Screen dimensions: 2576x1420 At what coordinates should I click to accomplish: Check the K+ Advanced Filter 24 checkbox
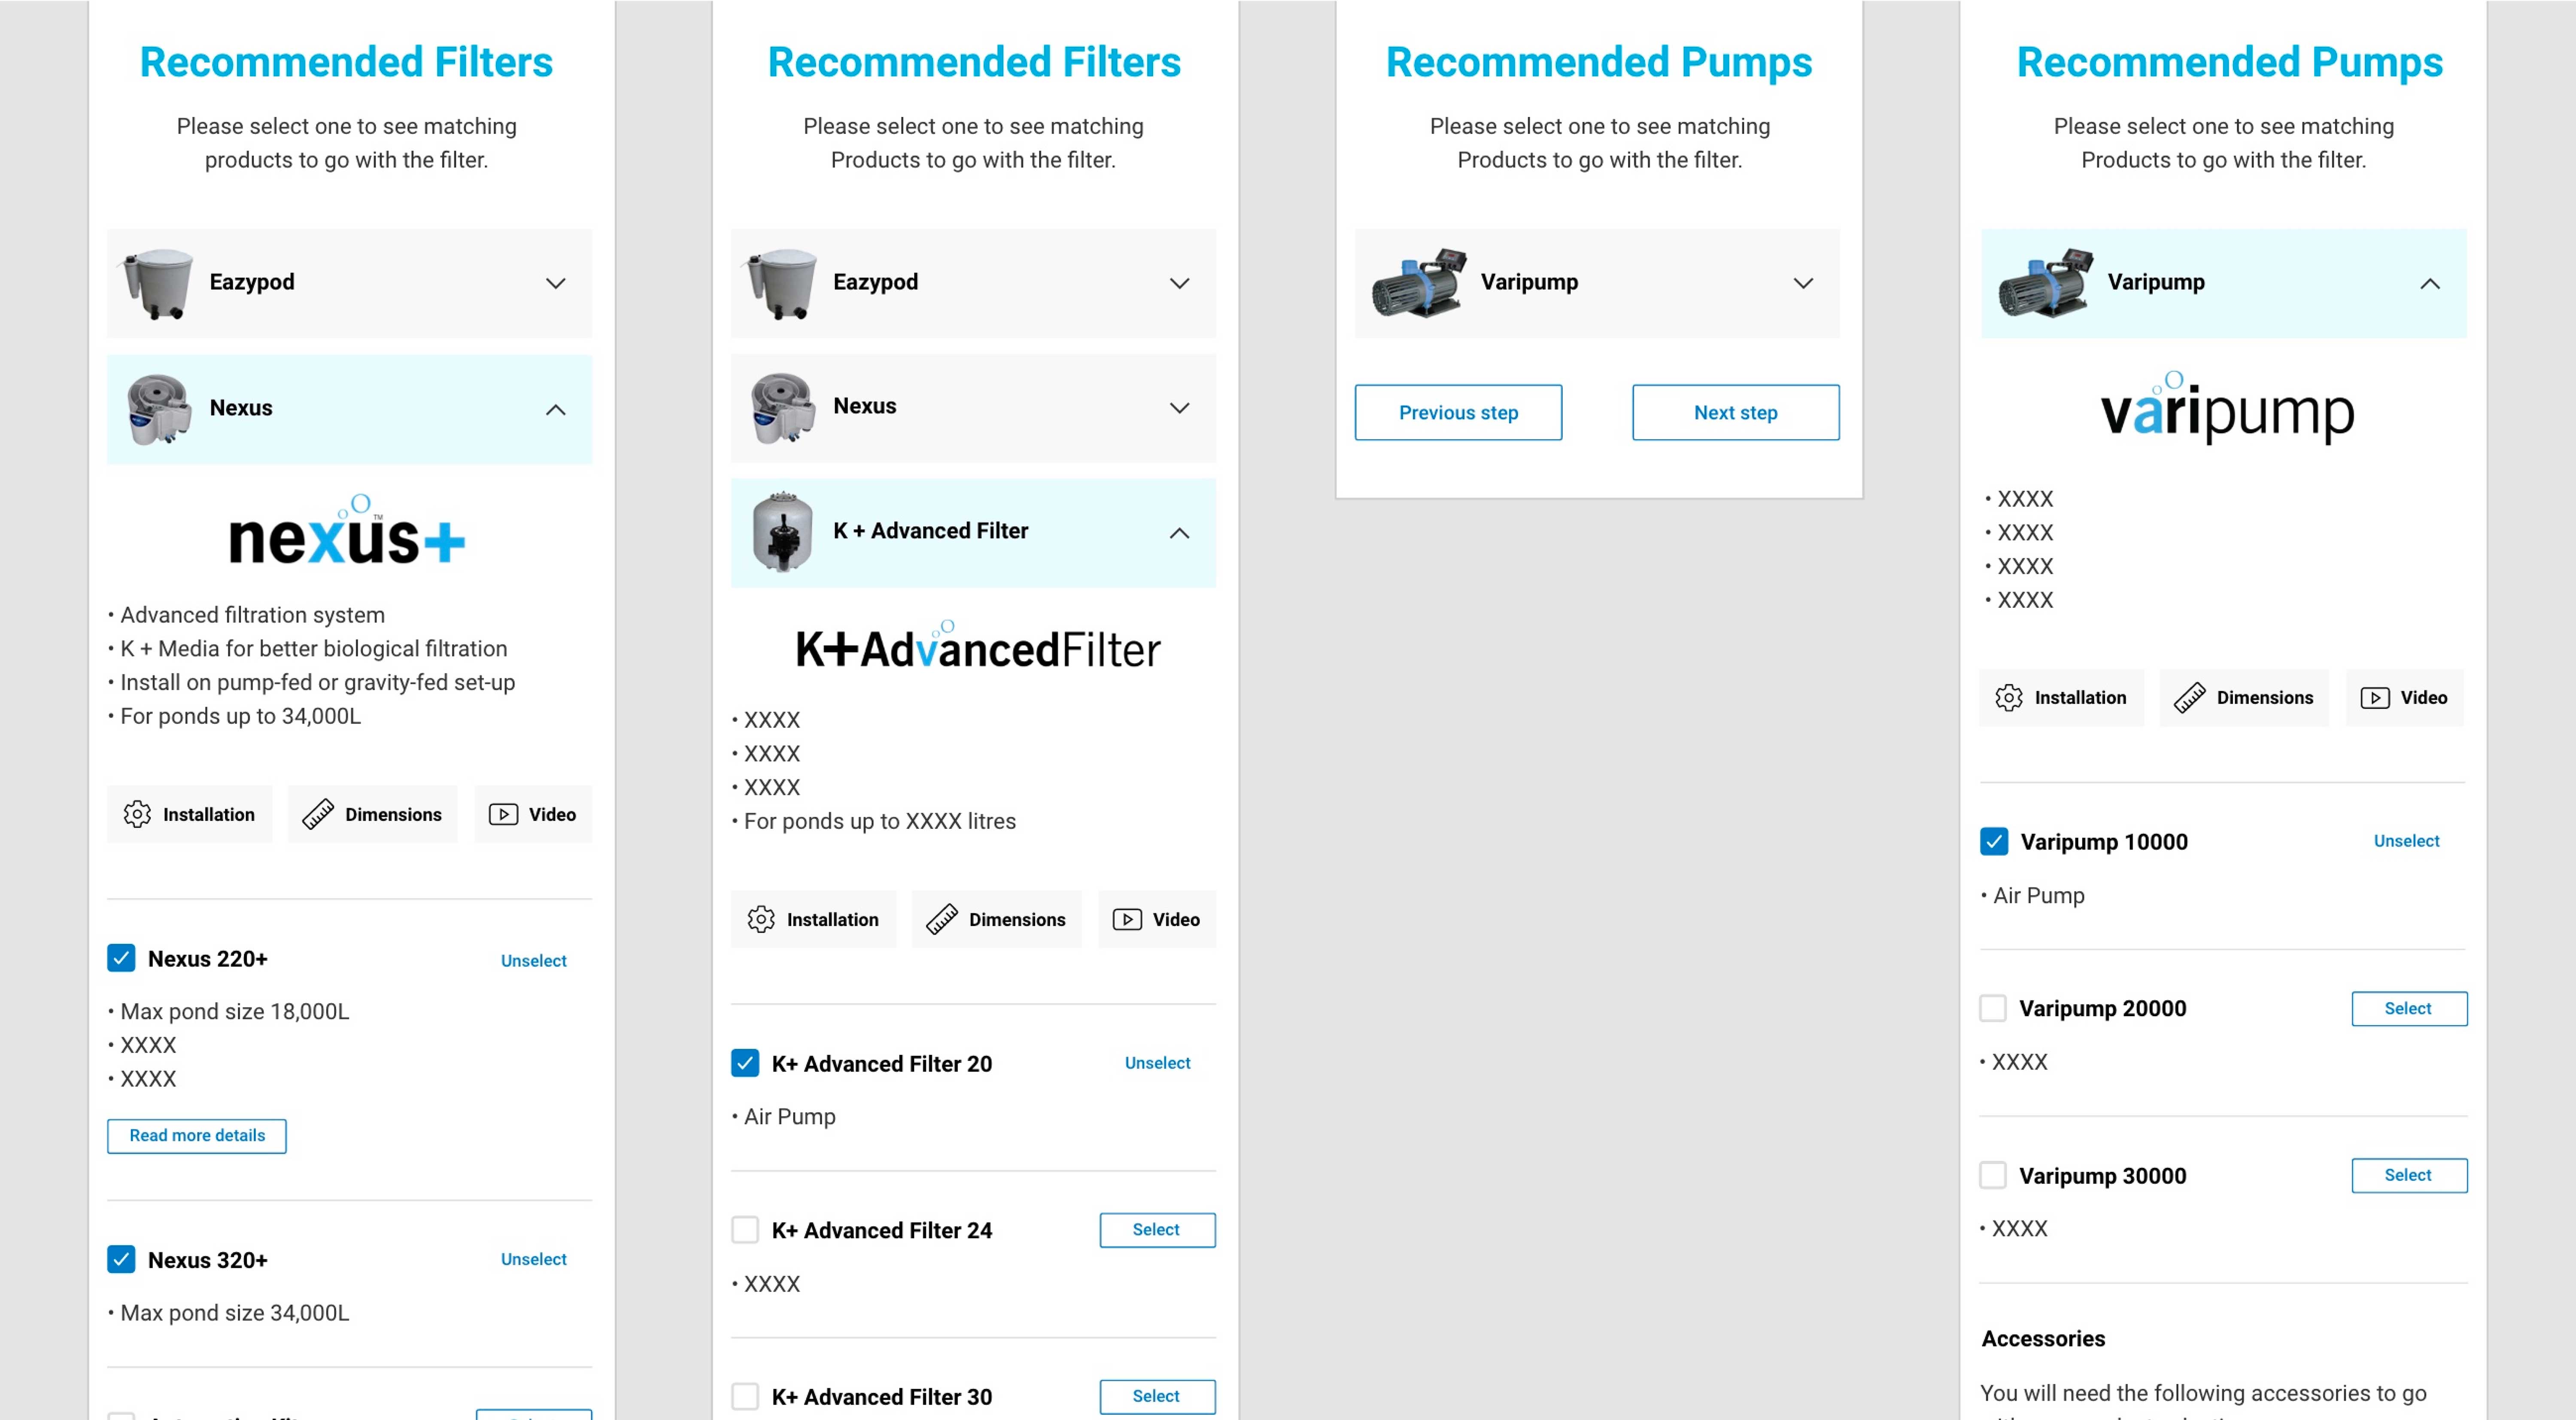click(745, 1229)
